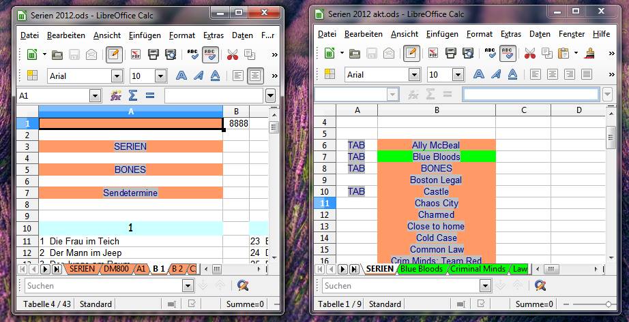
Task: Open Datei menu in Serien 2012.ods
Action: coord(29,35)
